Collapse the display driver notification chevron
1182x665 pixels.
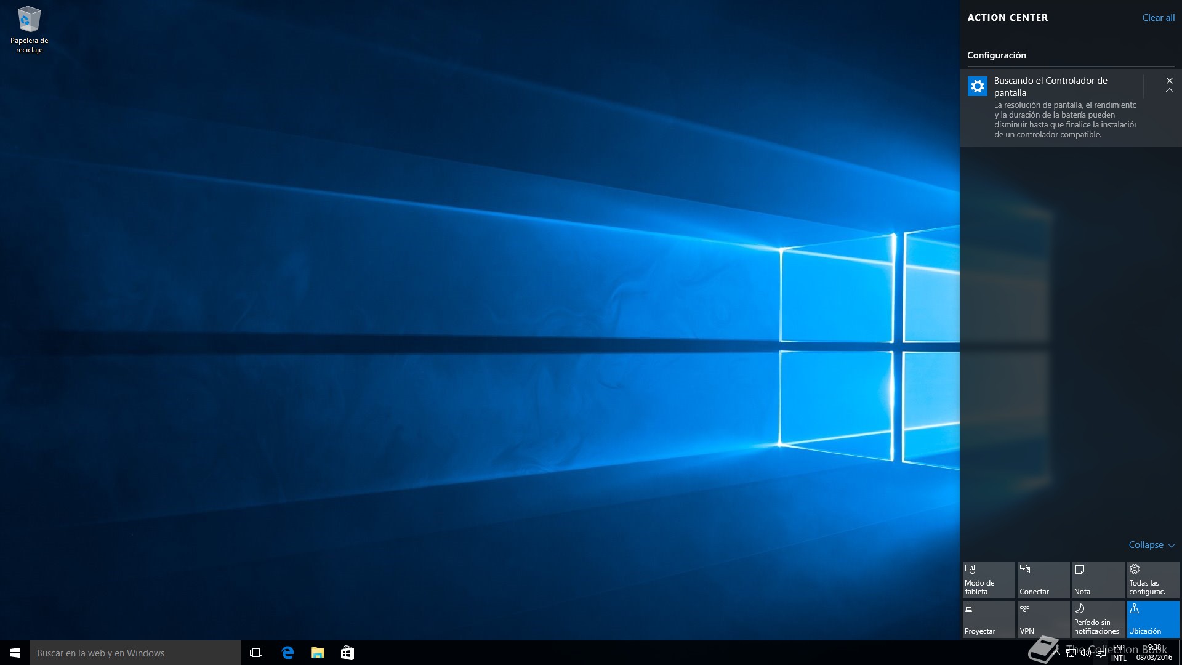(x=1169, y=91)
